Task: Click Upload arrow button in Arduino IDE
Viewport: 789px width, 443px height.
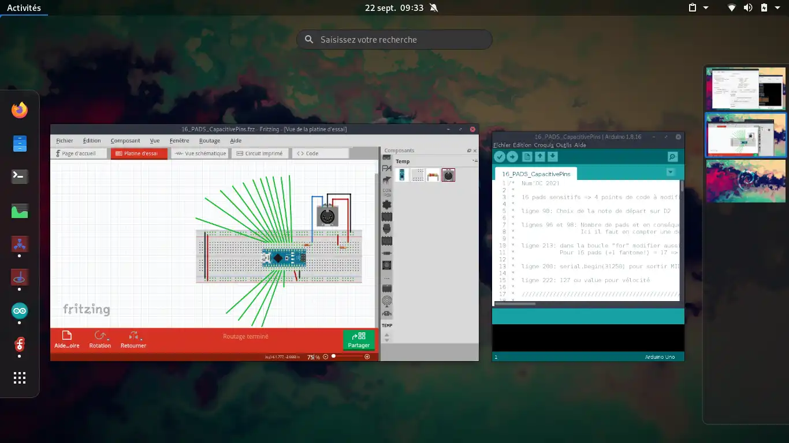Action: click(x=512, y=157)
